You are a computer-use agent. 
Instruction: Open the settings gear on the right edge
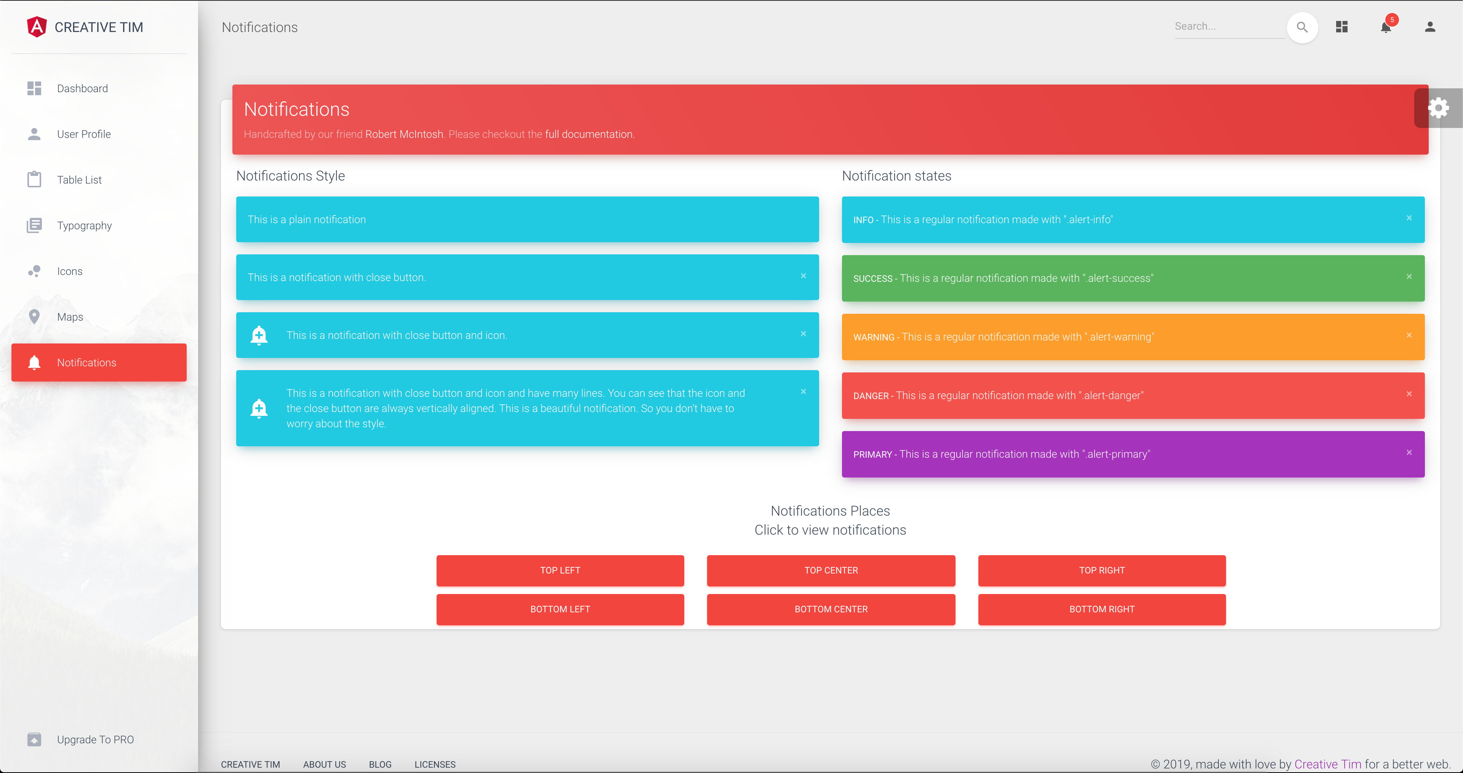click(x=1439, y=107)
